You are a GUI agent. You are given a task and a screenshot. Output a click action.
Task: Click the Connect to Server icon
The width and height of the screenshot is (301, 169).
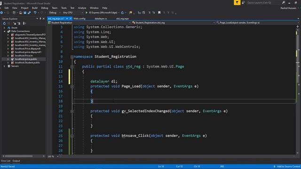19,23
